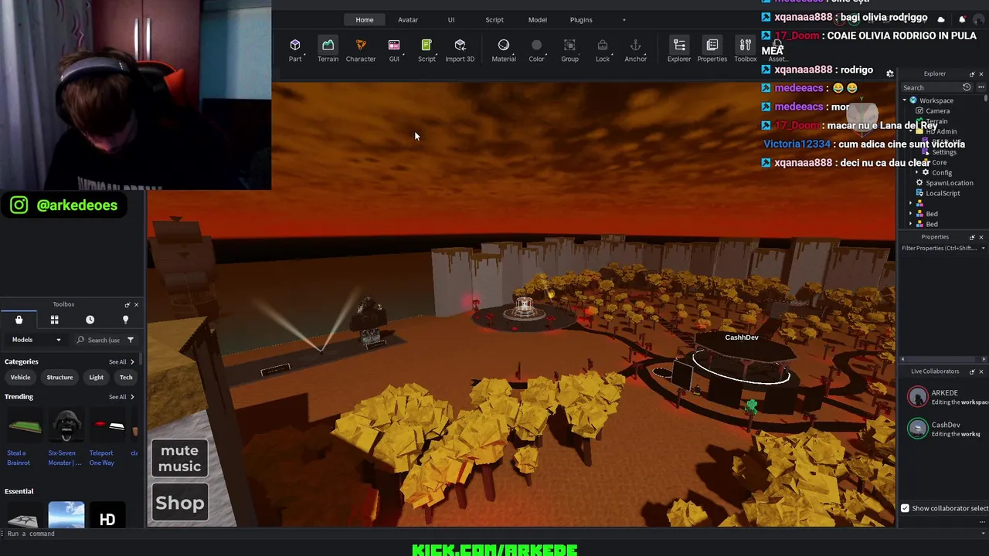The width and height of the screenshot is (989, 556).
Task: Select the Light category chip
Action: point(96,378)
